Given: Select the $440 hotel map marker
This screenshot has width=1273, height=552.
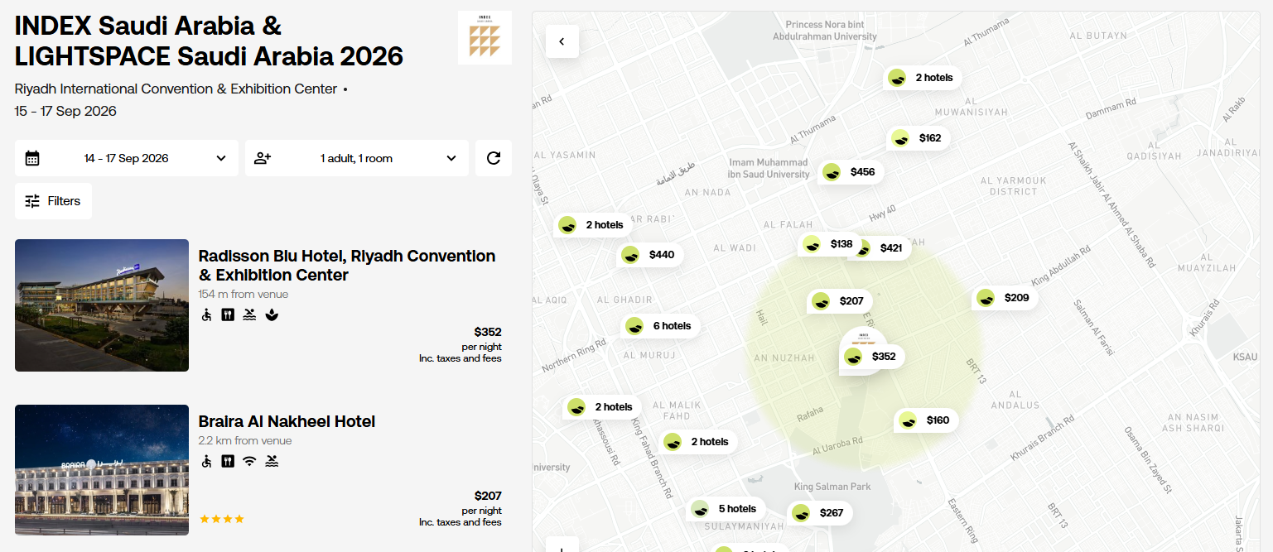Looking at the screenshot, I should tap(650, 255).
